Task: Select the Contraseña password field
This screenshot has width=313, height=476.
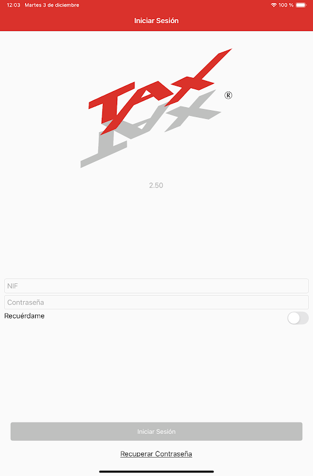Action: click(156, 302)
